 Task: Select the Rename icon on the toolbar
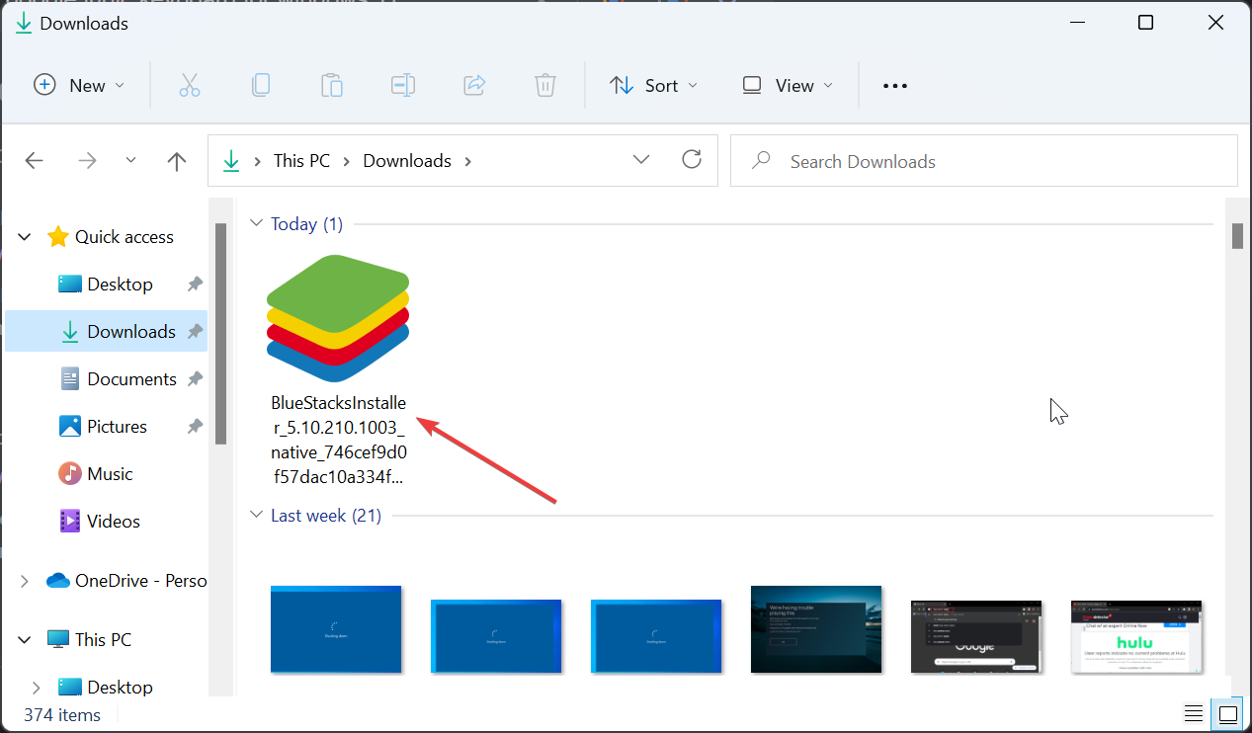tap(403, 85)
